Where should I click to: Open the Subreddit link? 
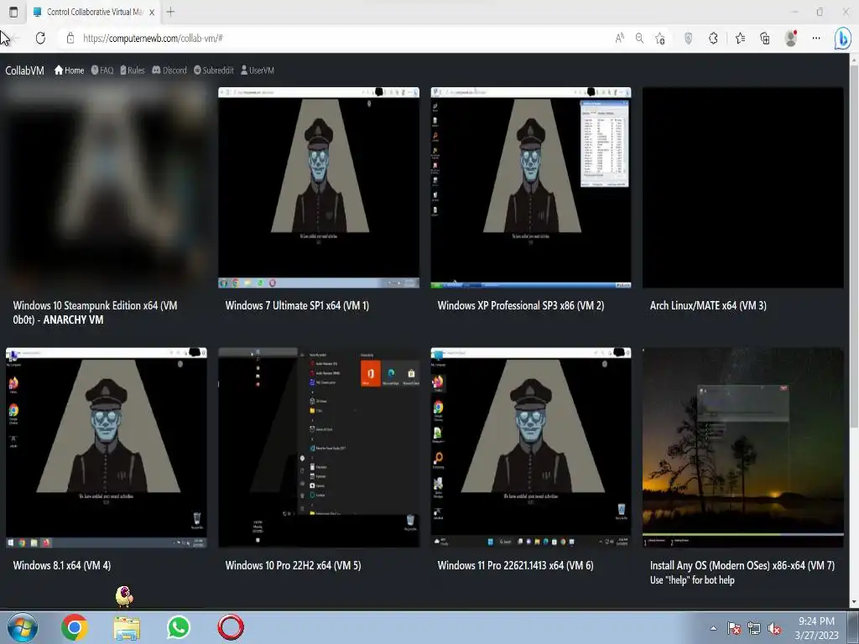(214, 70)
